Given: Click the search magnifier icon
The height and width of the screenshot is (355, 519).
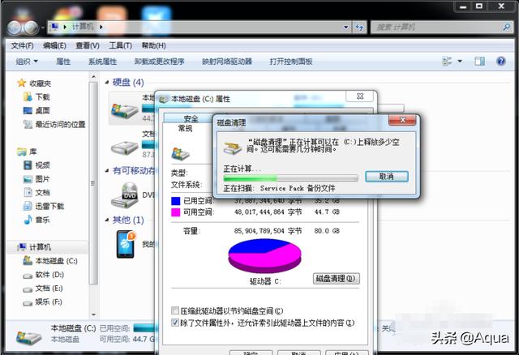Looking at the screenshot, I should point(506,27).
